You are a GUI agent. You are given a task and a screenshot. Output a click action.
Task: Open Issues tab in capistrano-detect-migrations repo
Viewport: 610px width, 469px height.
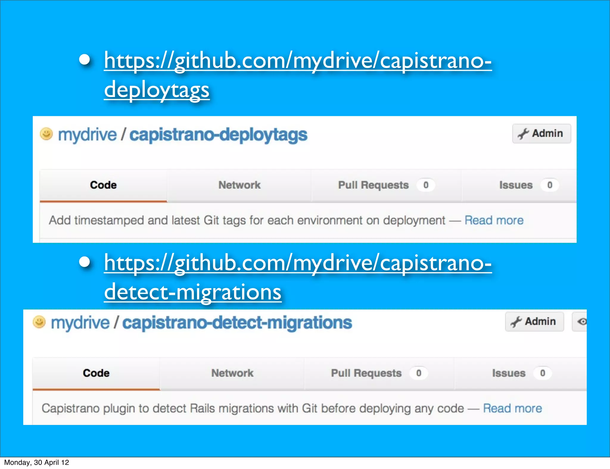coord(521,373)
